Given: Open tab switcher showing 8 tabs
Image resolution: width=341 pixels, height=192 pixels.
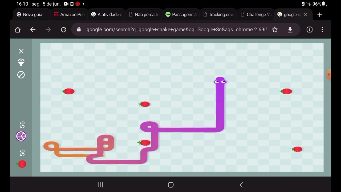Looking at the screenshot, I should pyautogui.click(x=309, y=30).
